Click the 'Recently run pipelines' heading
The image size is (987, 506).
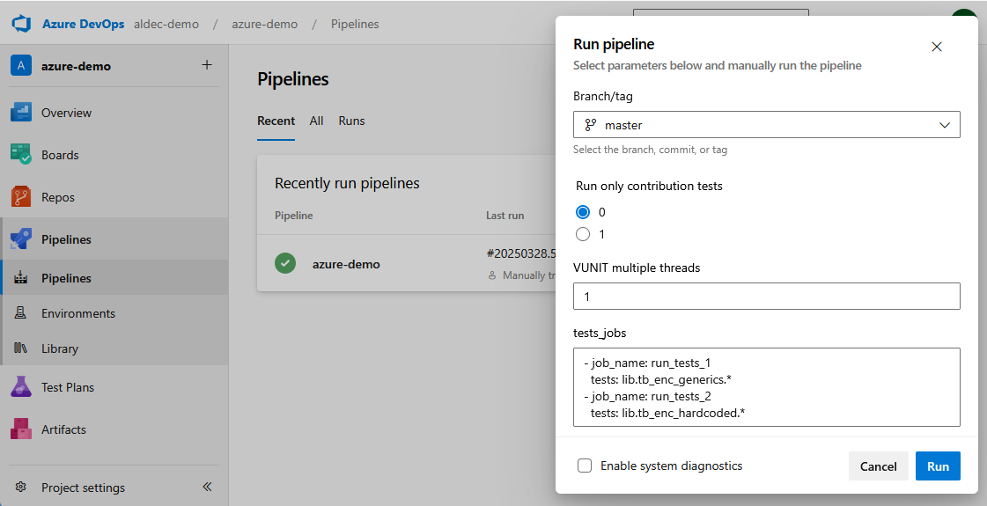[348, 183]
